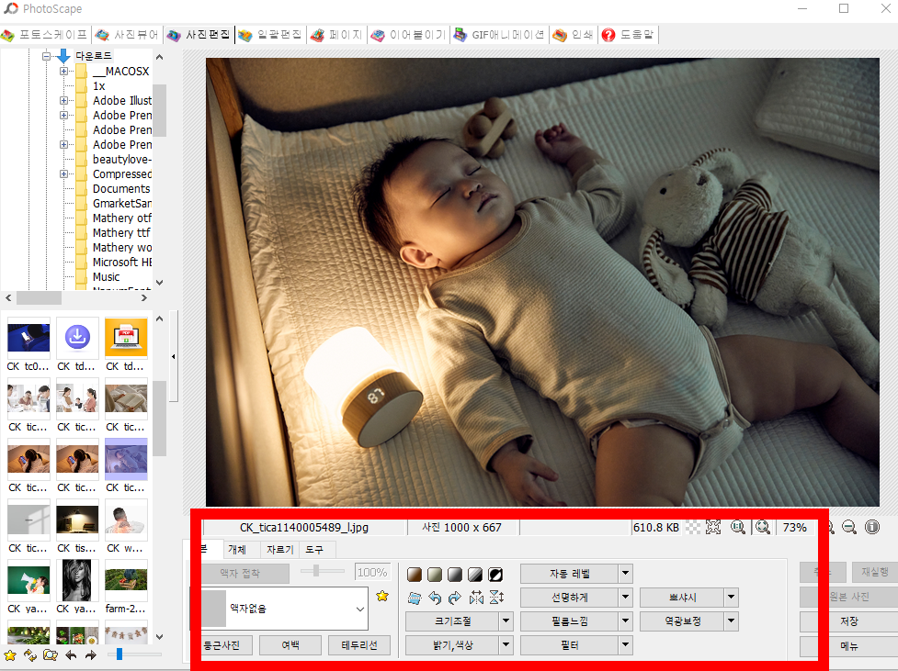The height and width of the screenshot is (671, 898).
Task: Flip the photo vertically
Action: coord(496,598)
